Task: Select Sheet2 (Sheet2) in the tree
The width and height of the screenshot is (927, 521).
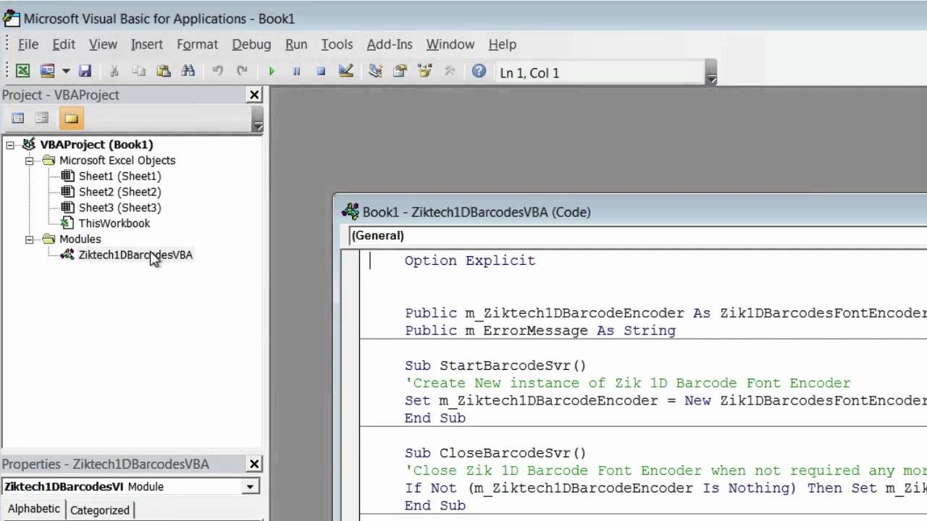Action: (x=119, y=192)
